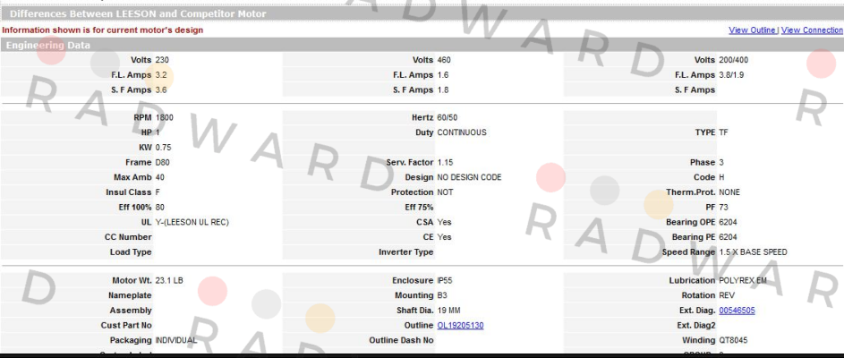Open the View Connection link
Image resolution: width=844 pixels, height=358 pixels.
812,30
